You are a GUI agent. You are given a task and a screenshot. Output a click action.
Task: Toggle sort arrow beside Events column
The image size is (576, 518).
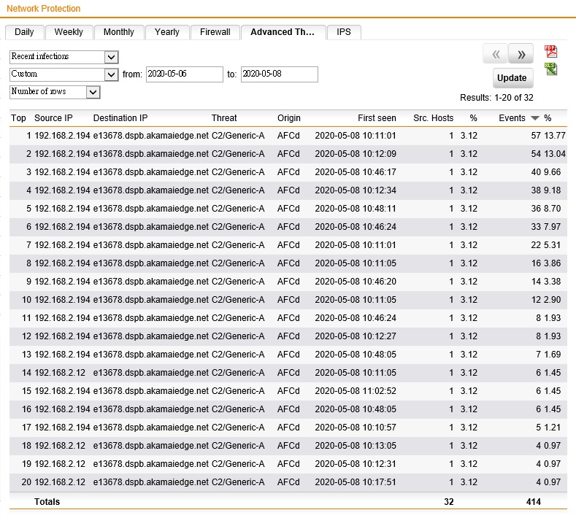(535, 118)
